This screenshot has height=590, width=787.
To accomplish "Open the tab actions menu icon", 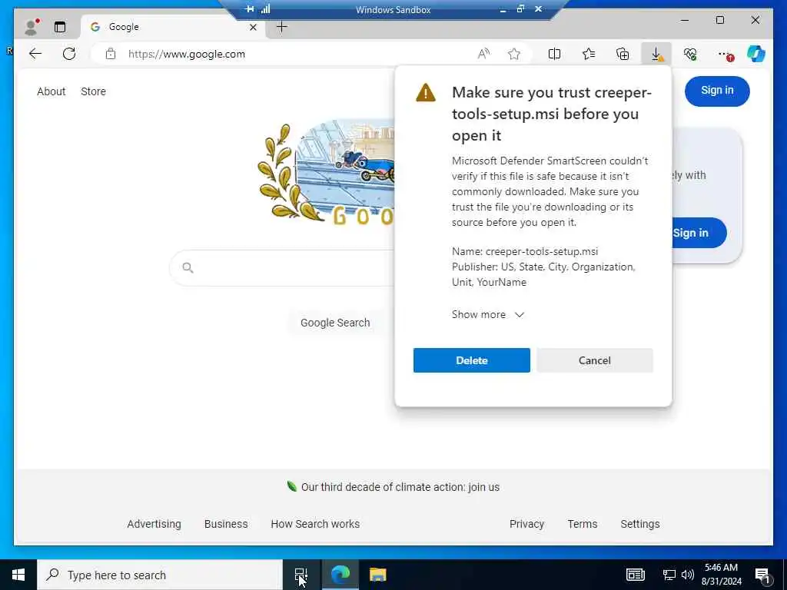I will [60, 27].
